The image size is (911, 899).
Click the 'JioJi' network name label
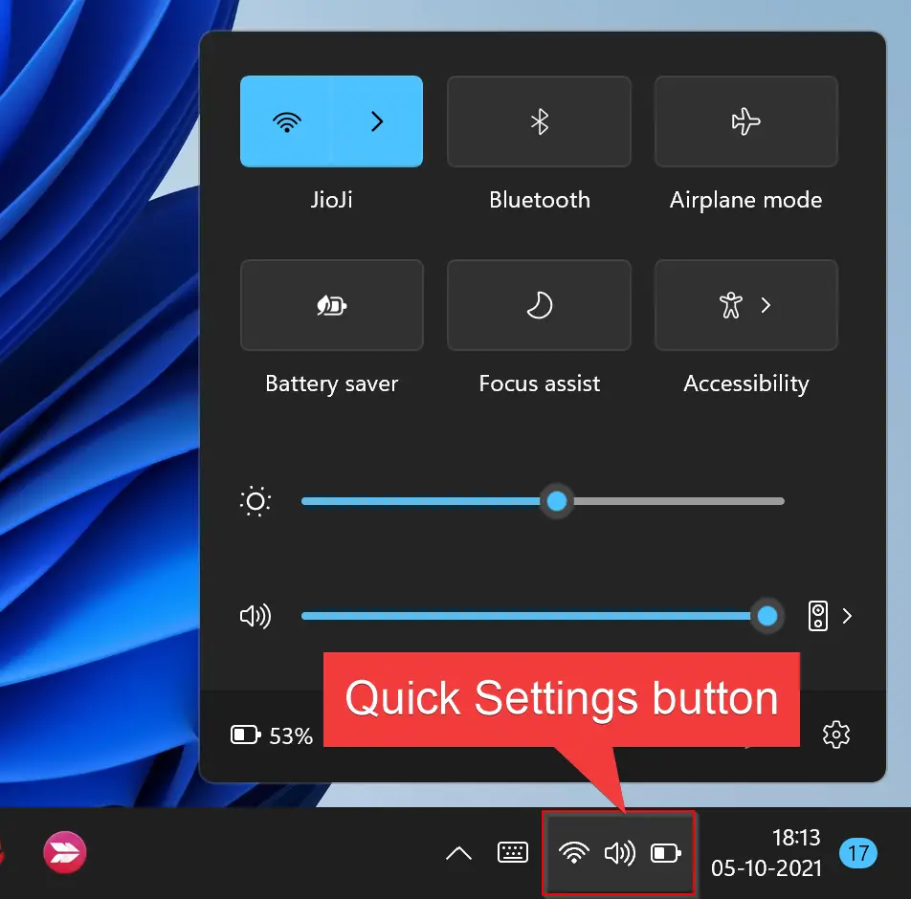(x=332, y=200)
